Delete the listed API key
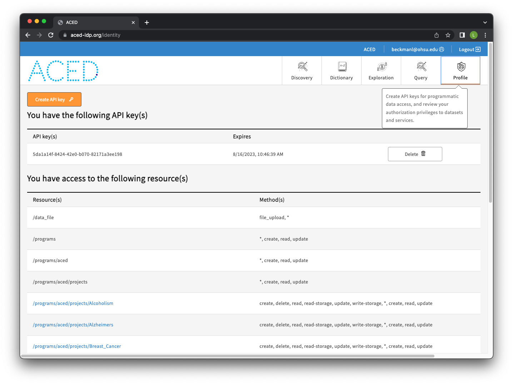The width and height of the screenshot is (513, 385). tap(415, 154)
